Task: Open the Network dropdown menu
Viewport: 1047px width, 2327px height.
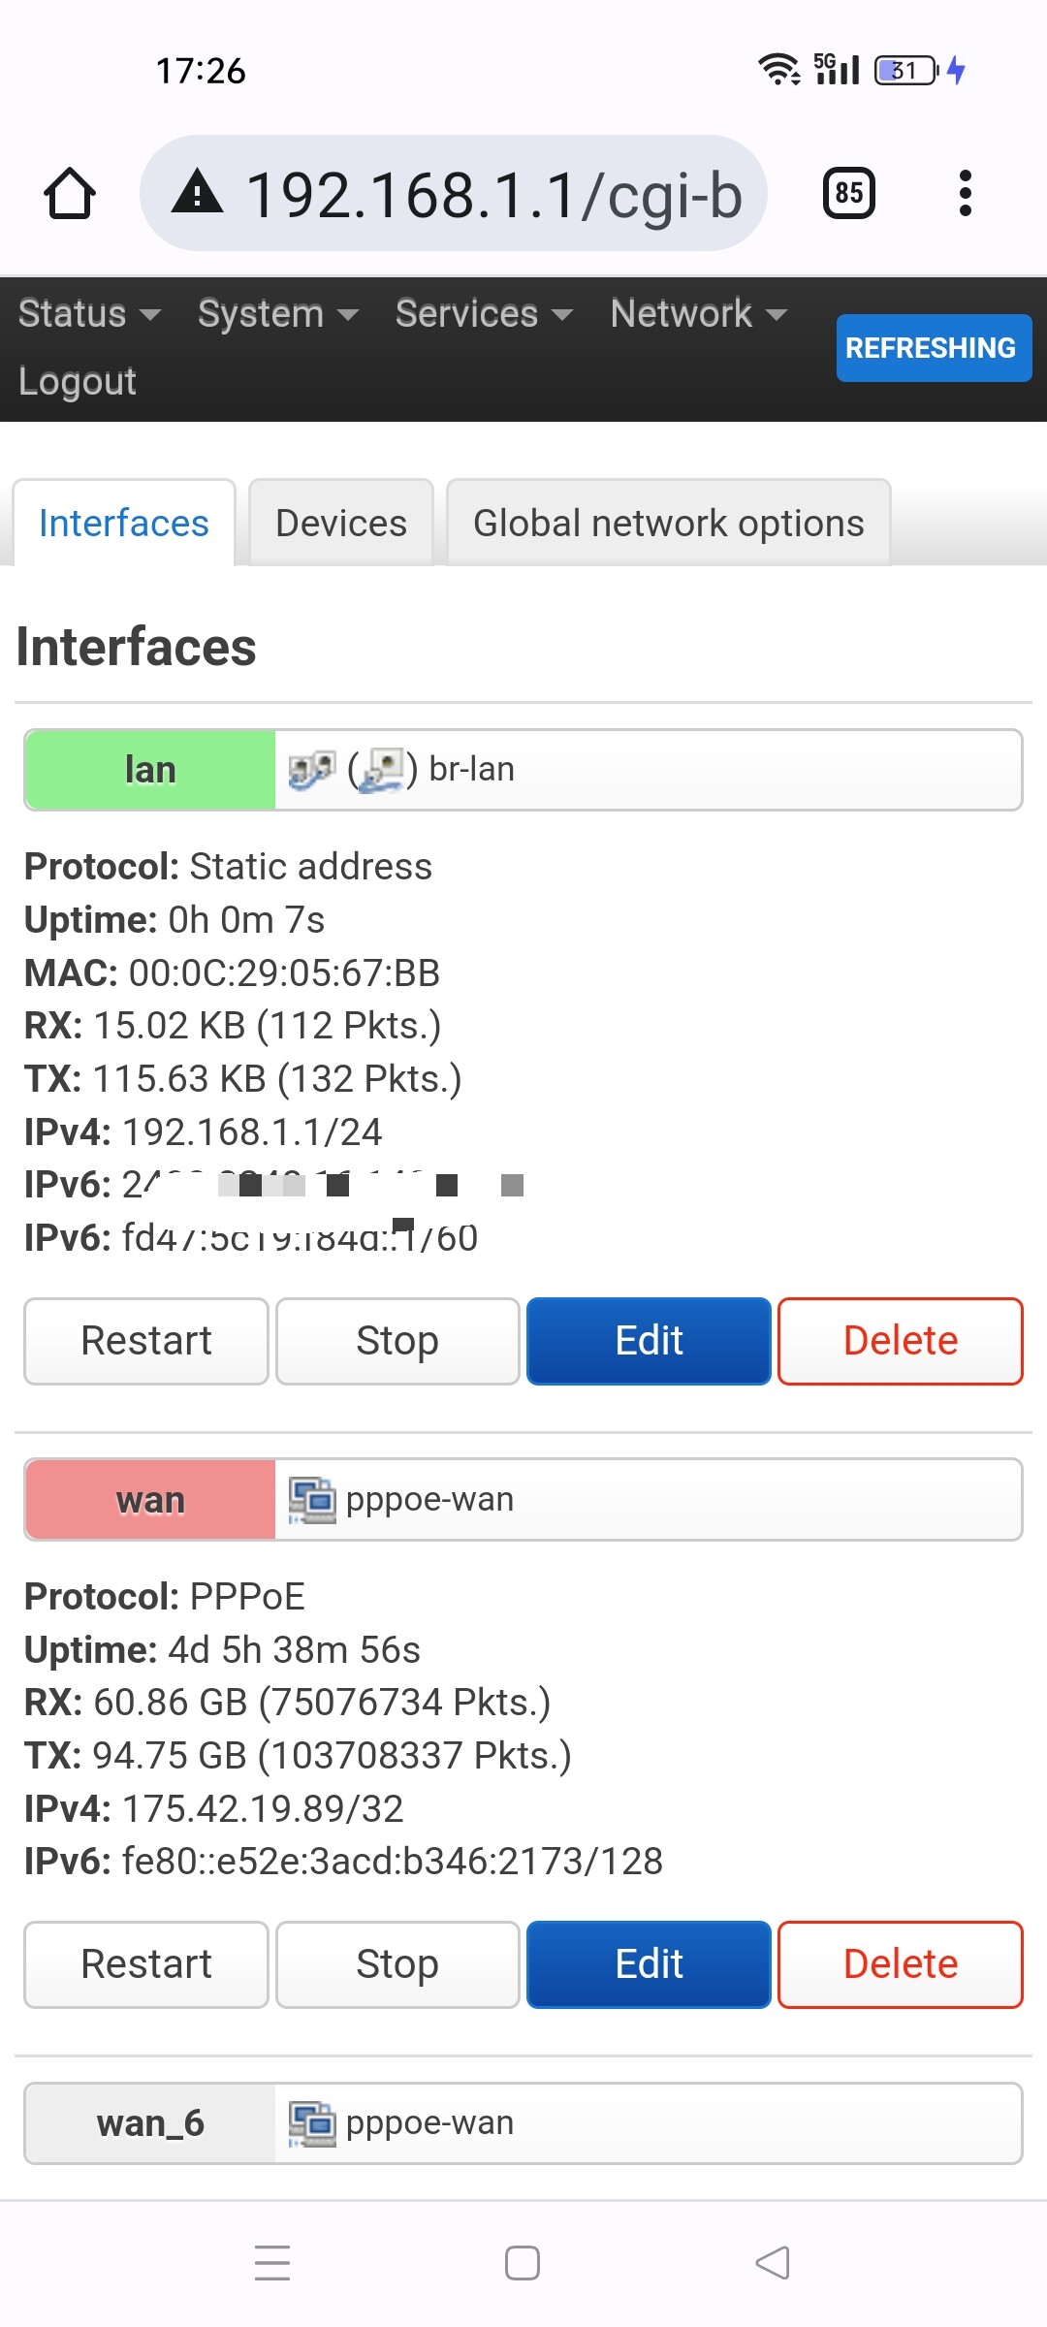Action: coord(698,313)
